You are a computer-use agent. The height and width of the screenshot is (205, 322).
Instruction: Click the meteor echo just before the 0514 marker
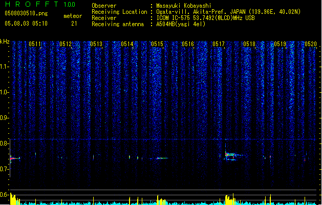(x=130, y=157)
